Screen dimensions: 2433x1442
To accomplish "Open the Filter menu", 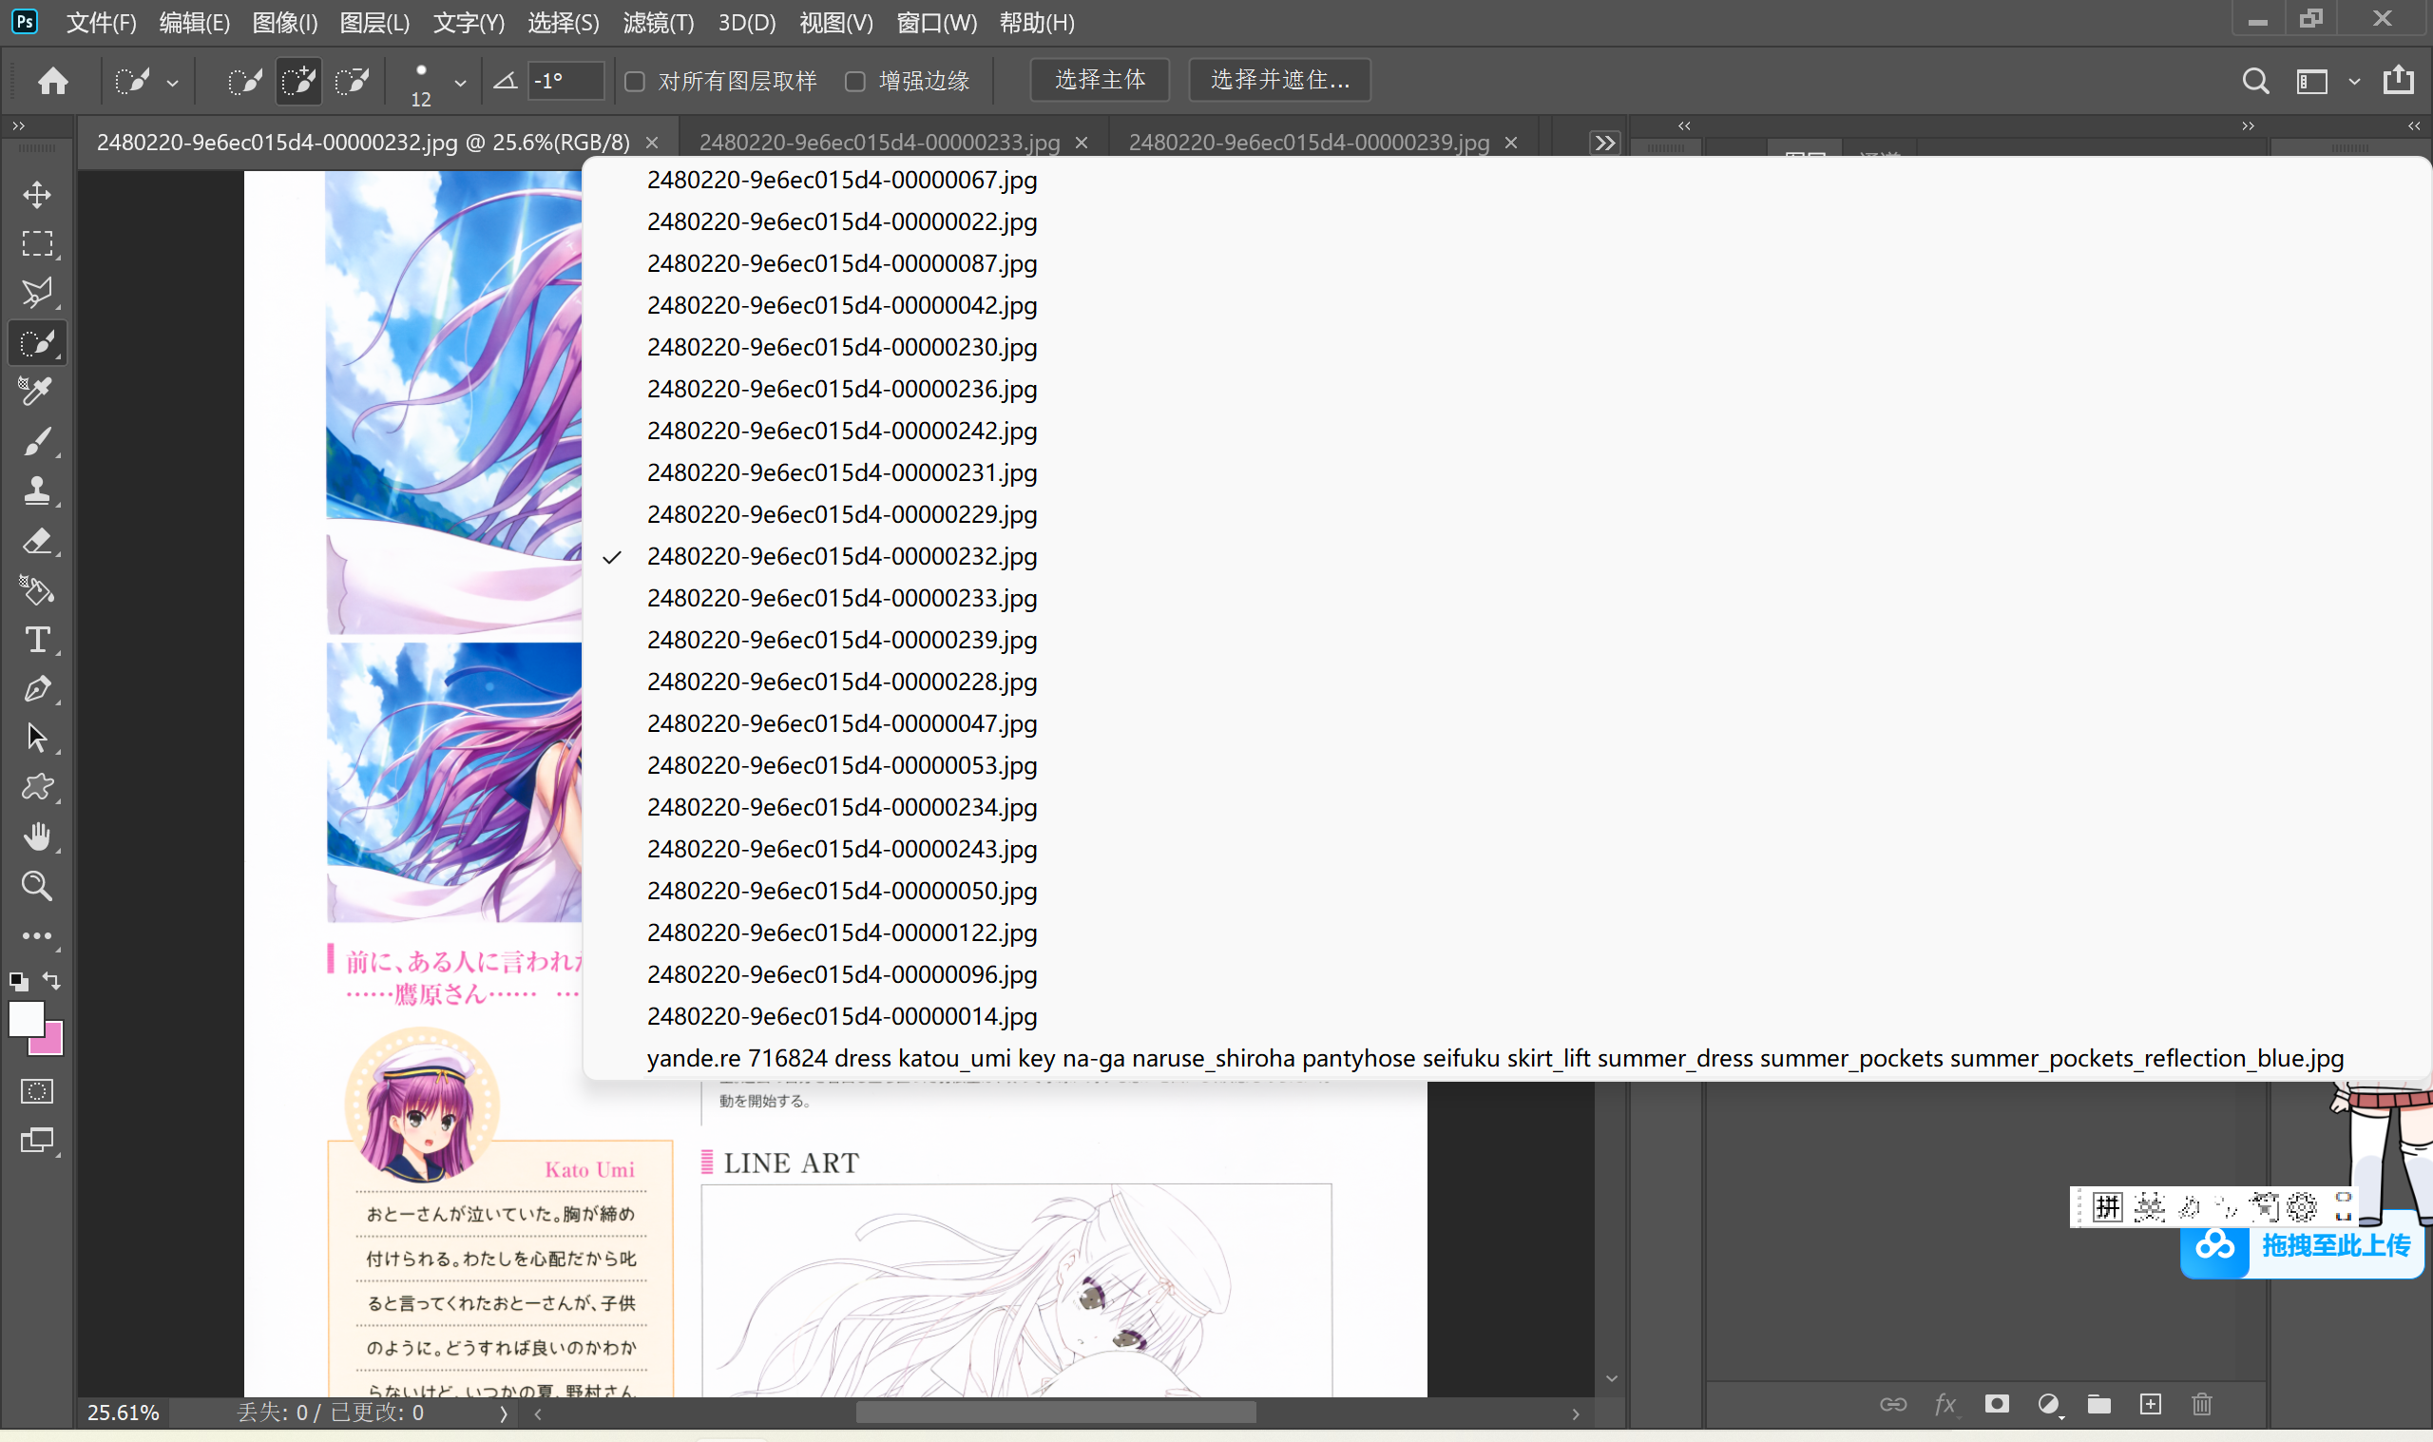I will pyautogui.click(x=659, y=23).
